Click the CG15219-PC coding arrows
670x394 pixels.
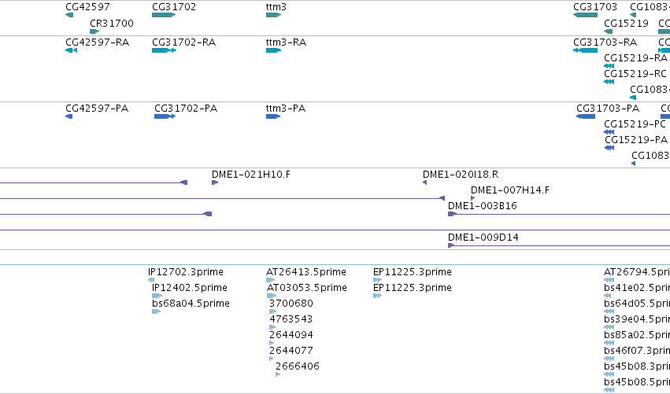(x=609, y=132)
